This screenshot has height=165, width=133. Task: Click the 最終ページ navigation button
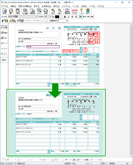(44, 160)
